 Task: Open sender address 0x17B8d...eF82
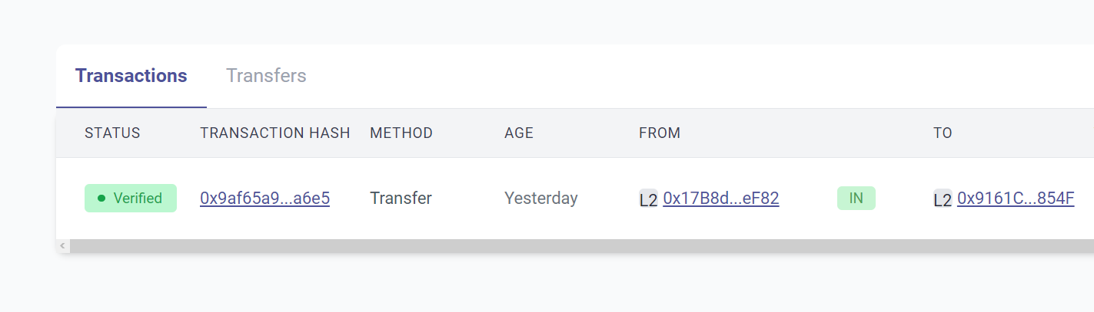[720, 199]
